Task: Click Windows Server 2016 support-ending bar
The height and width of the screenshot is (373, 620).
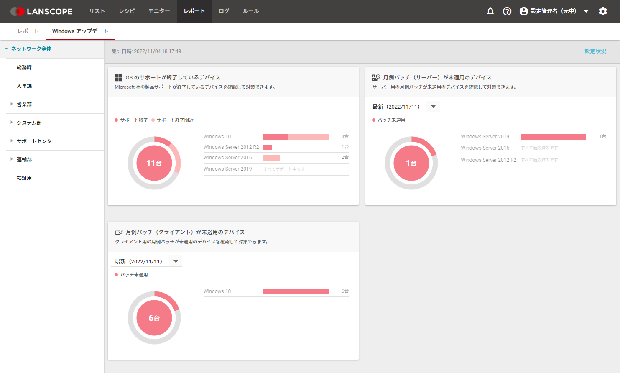Action: click(271, 158)
